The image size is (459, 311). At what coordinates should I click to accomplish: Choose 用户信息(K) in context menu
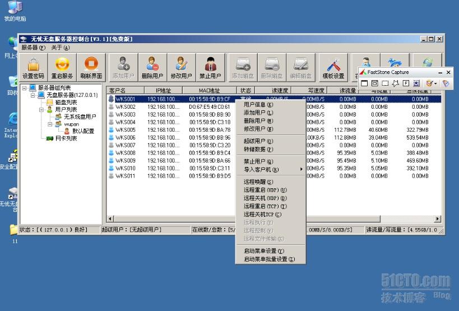(271, 104)
